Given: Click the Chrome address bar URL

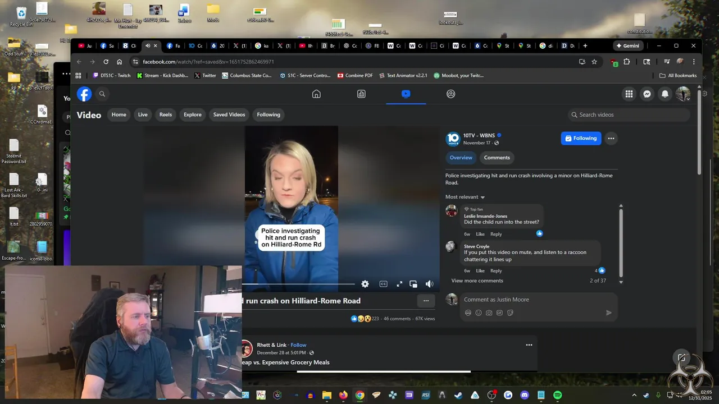Looking at the screenshot, I should click(208, 62).
